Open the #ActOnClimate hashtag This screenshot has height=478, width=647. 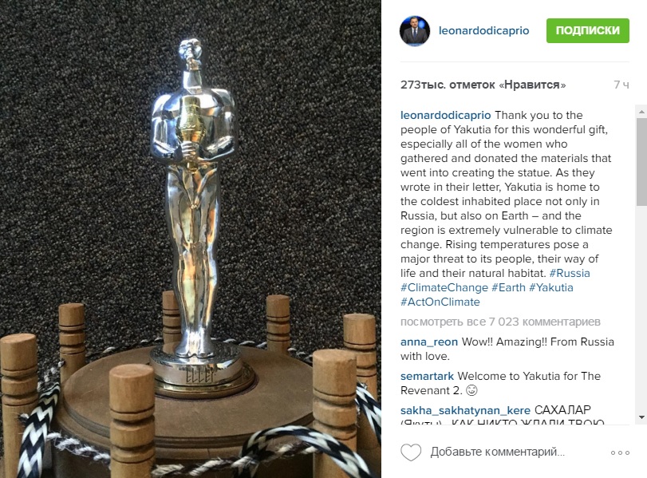440,302
